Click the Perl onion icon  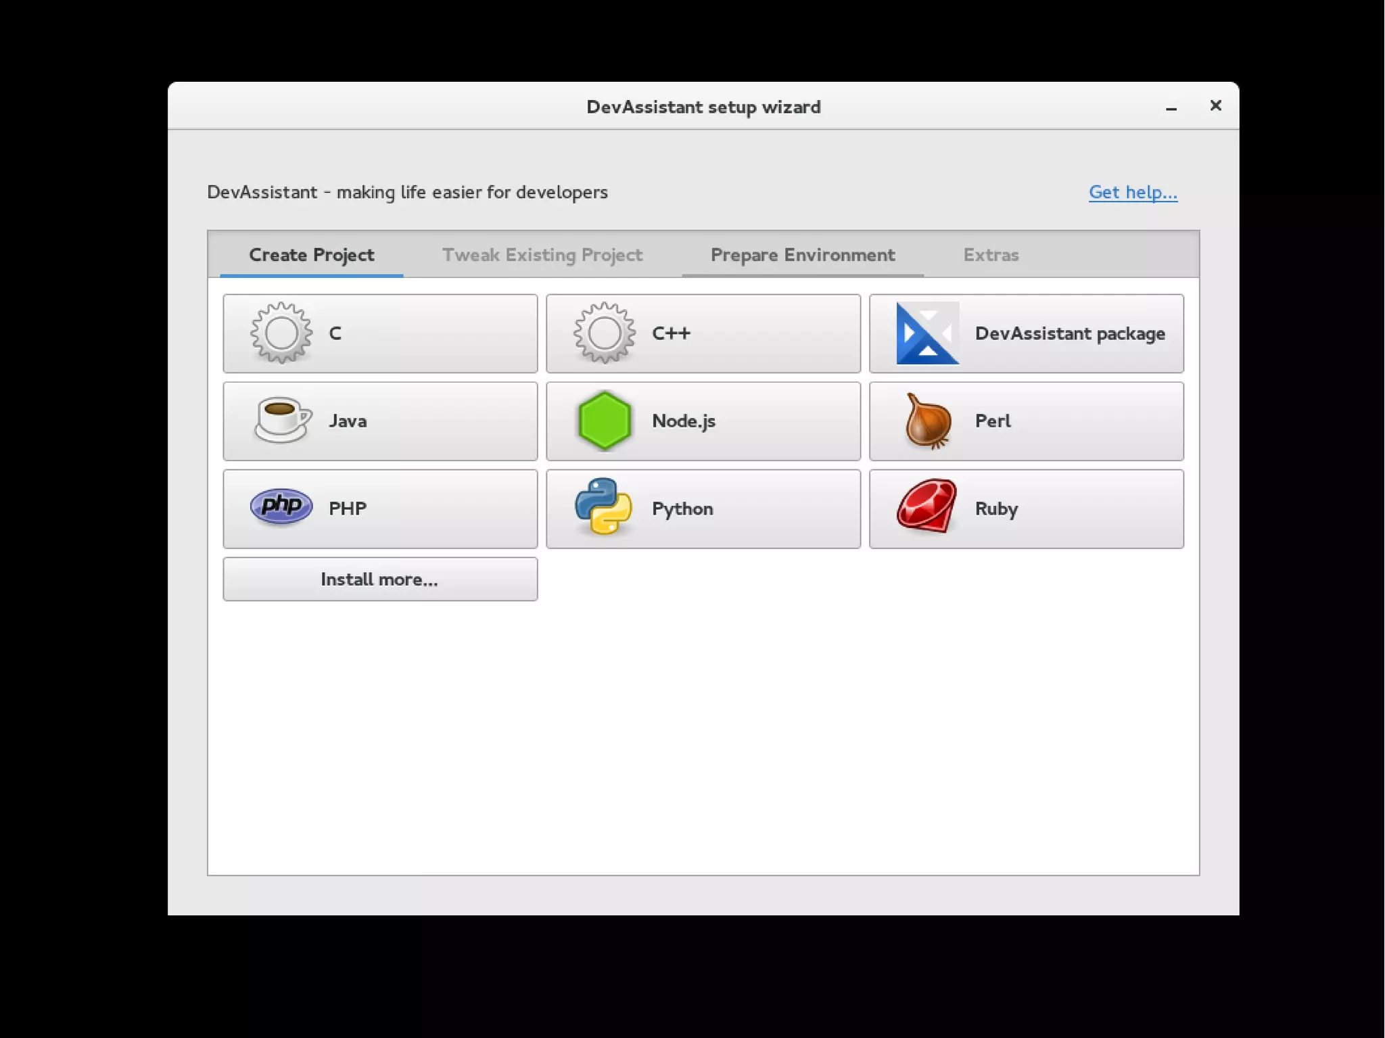click(929, 421)
